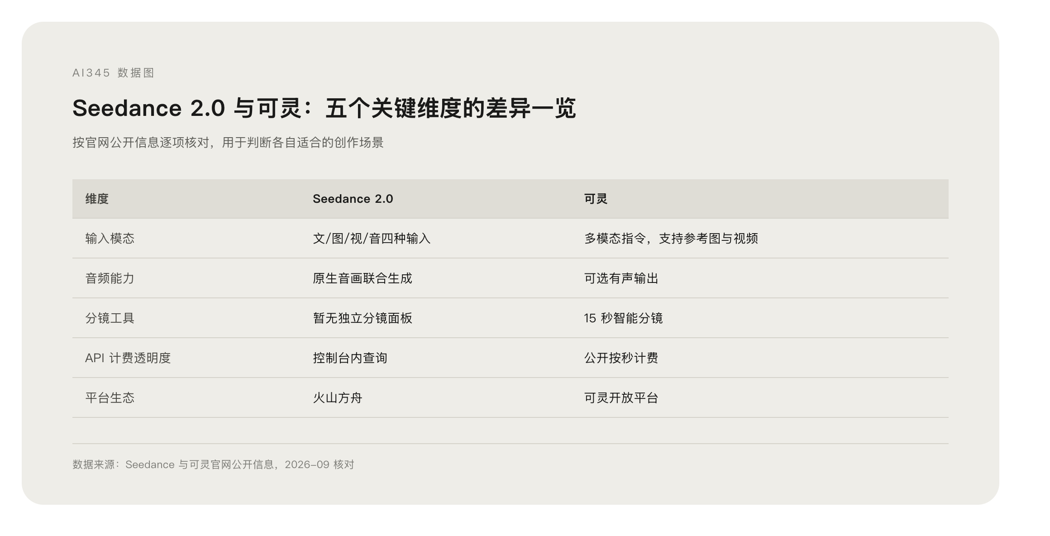The image size is (1050, 536).
Task: Select the '音频能力' row label
Action: [110, 278]
